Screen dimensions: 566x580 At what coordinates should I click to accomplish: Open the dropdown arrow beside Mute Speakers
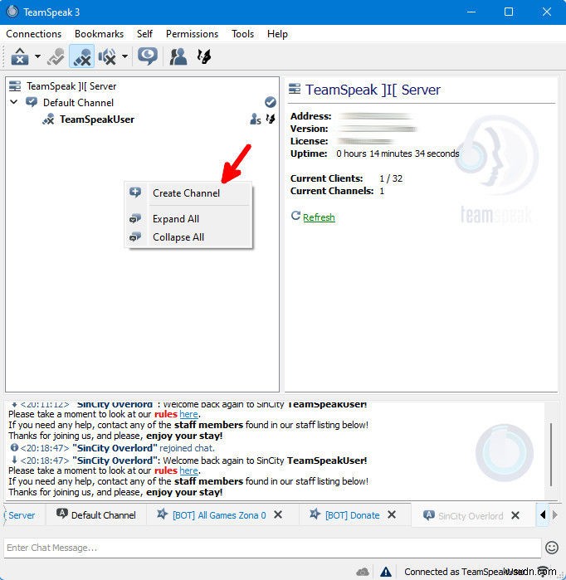(x=125, y=56)
